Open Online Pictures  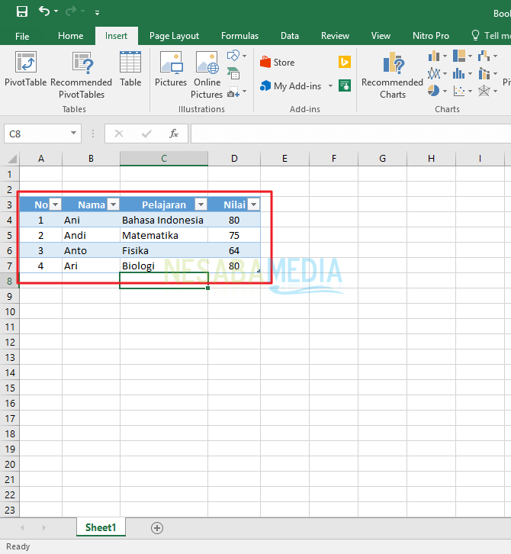click(207, 75)
